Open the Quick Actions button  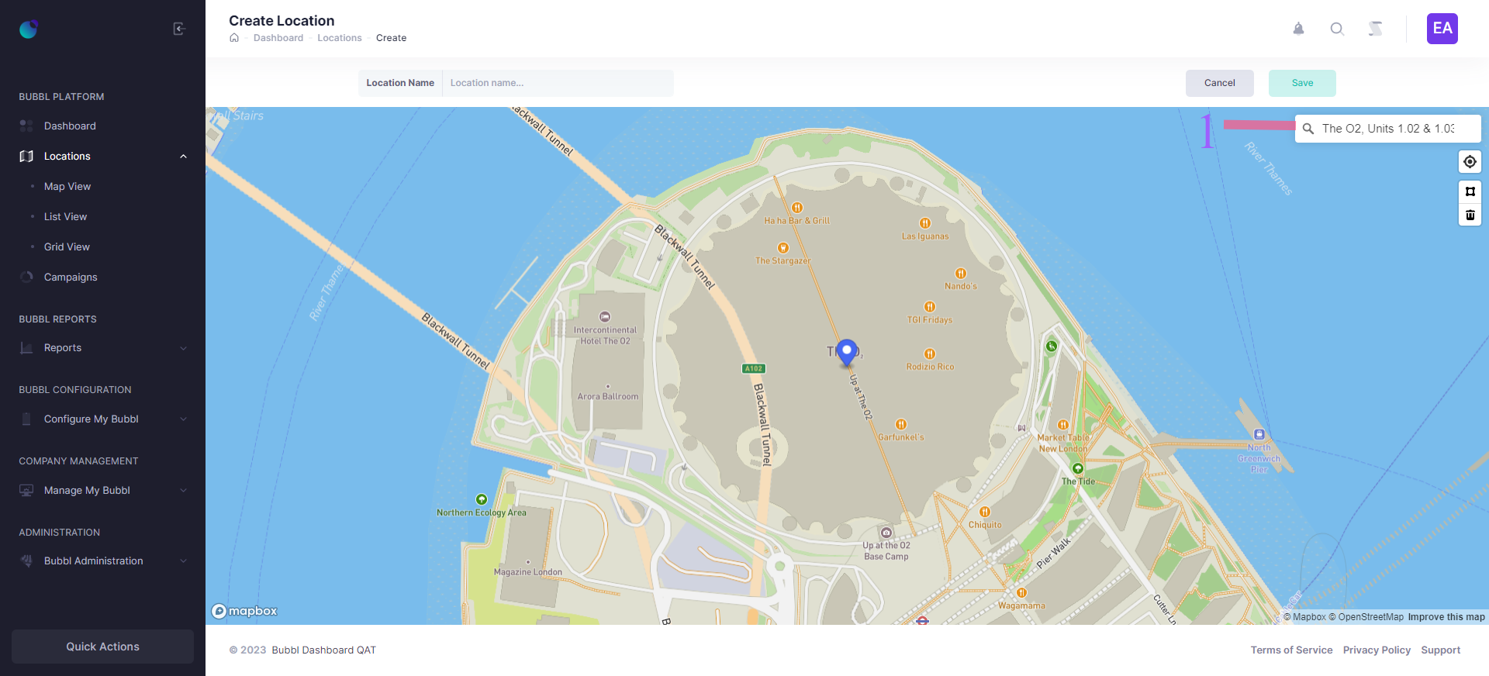tap(102, 647)
